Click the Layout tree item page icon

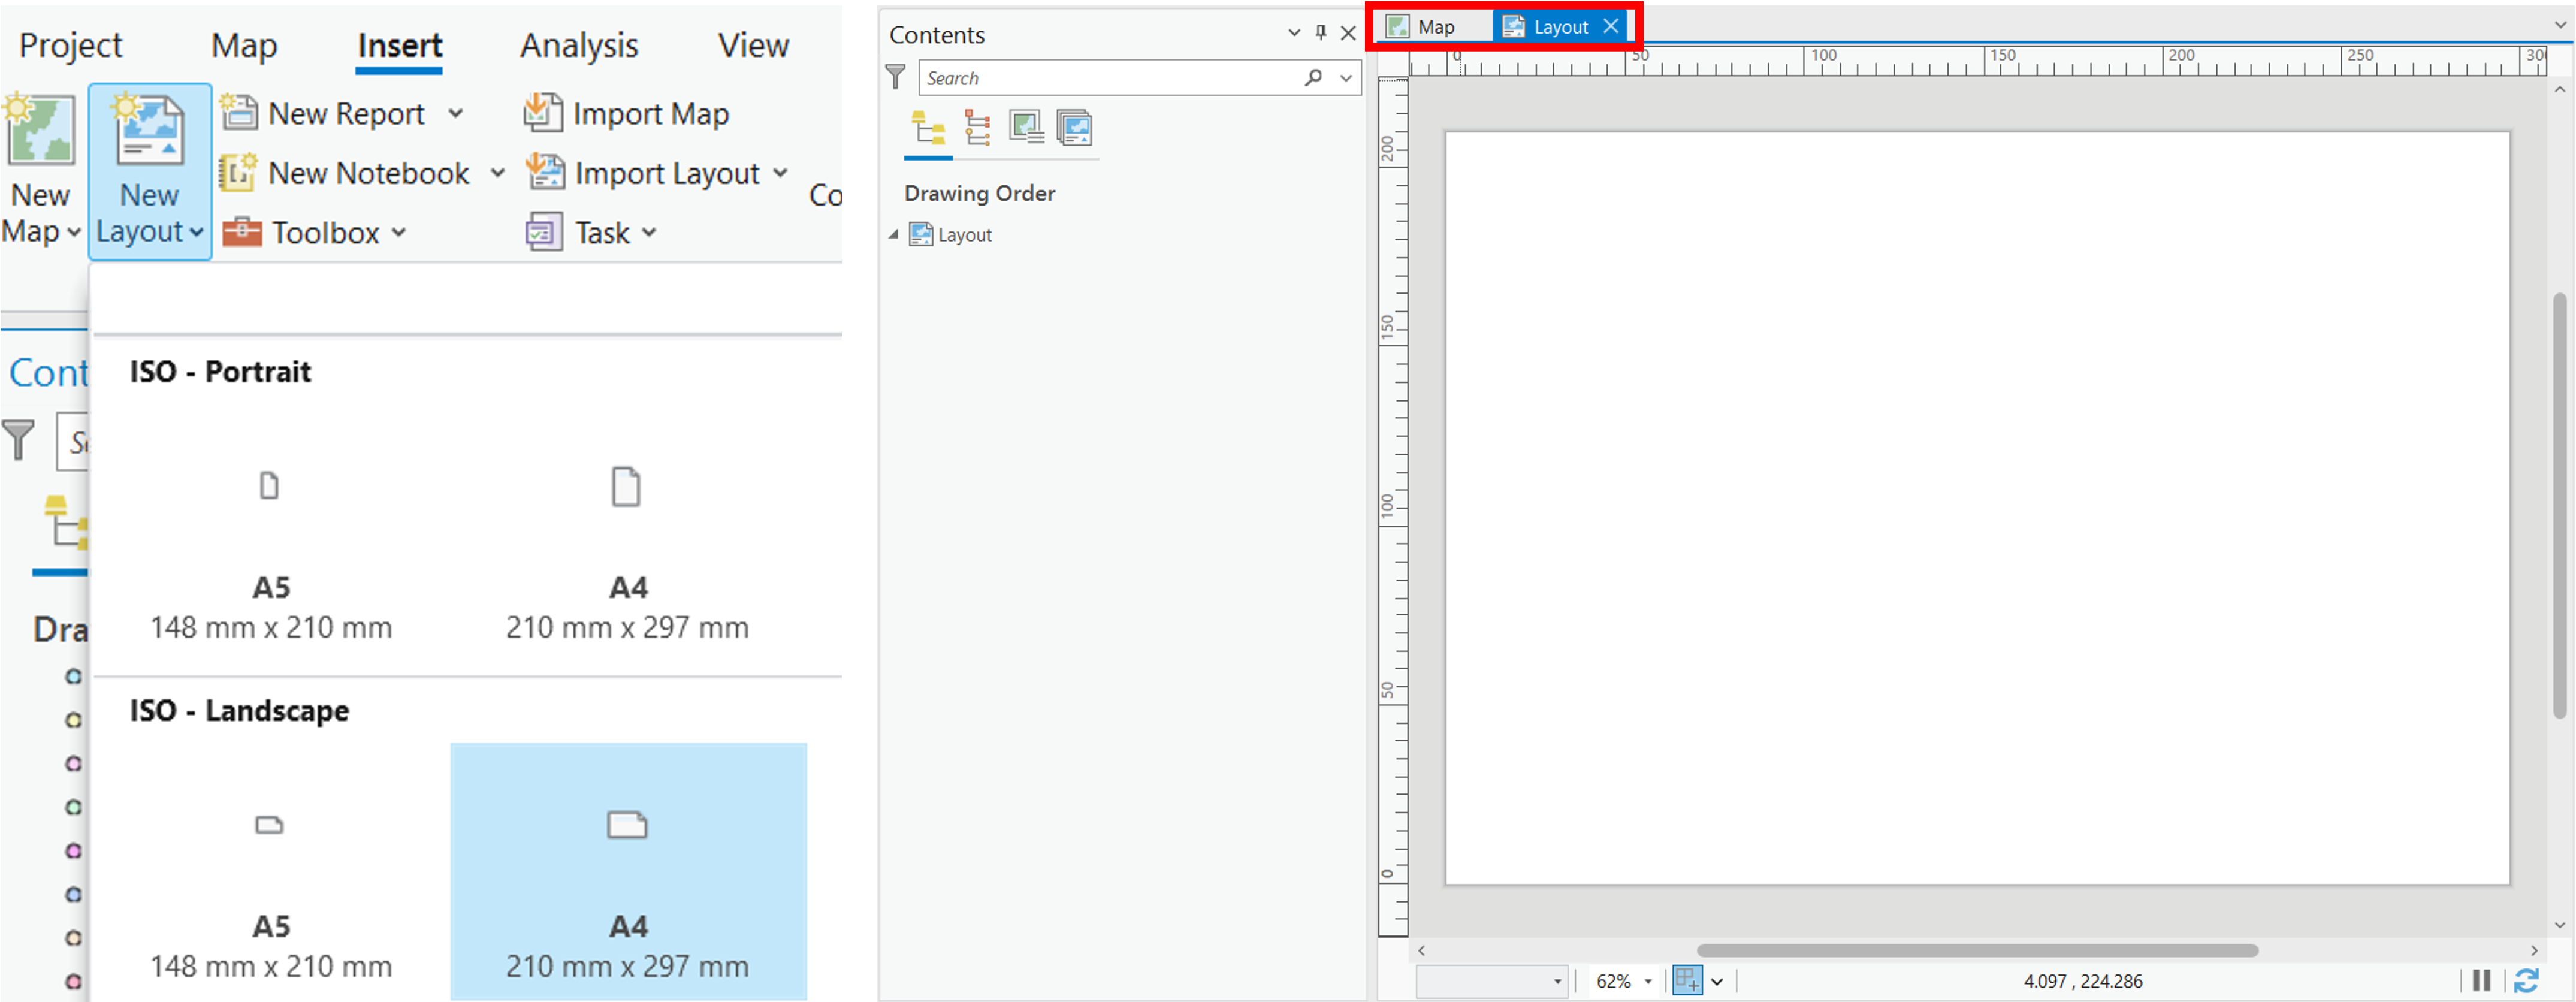pos(920,235)
